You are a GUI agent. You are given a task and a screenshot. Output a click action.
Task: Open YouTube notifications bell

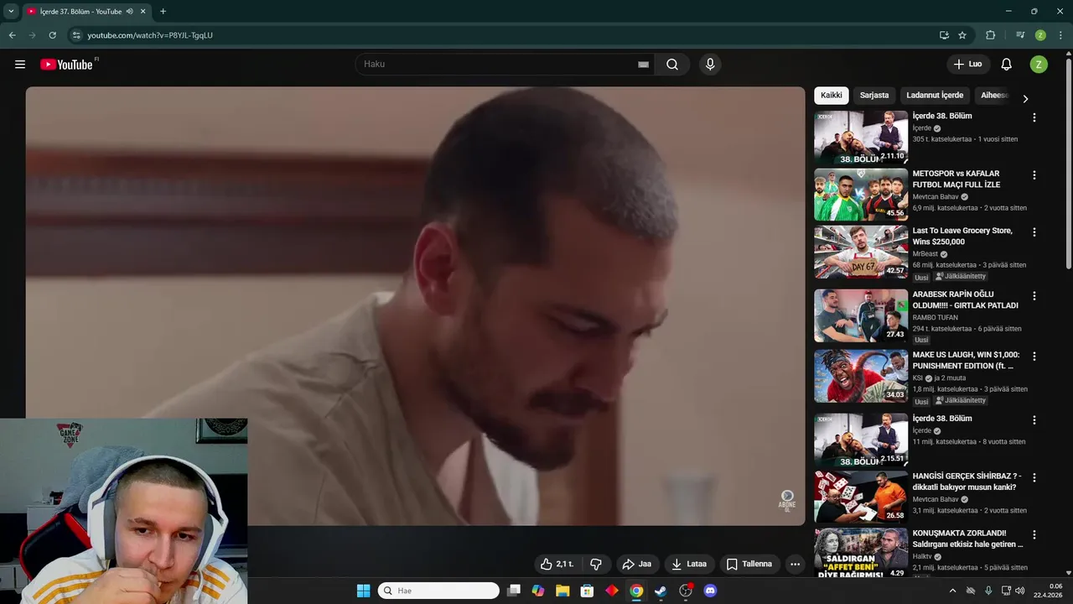(1007, 65)
